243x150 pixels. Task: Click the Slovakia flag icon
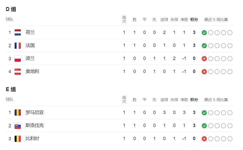[18, 126]
